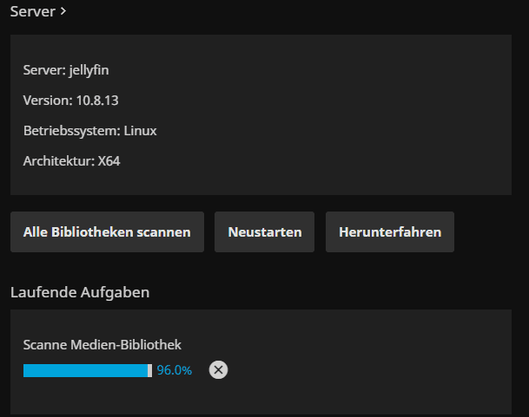Click the 96.0% progress value
The height and width of the screenshot is (417, 529).
tap(174, 370)
